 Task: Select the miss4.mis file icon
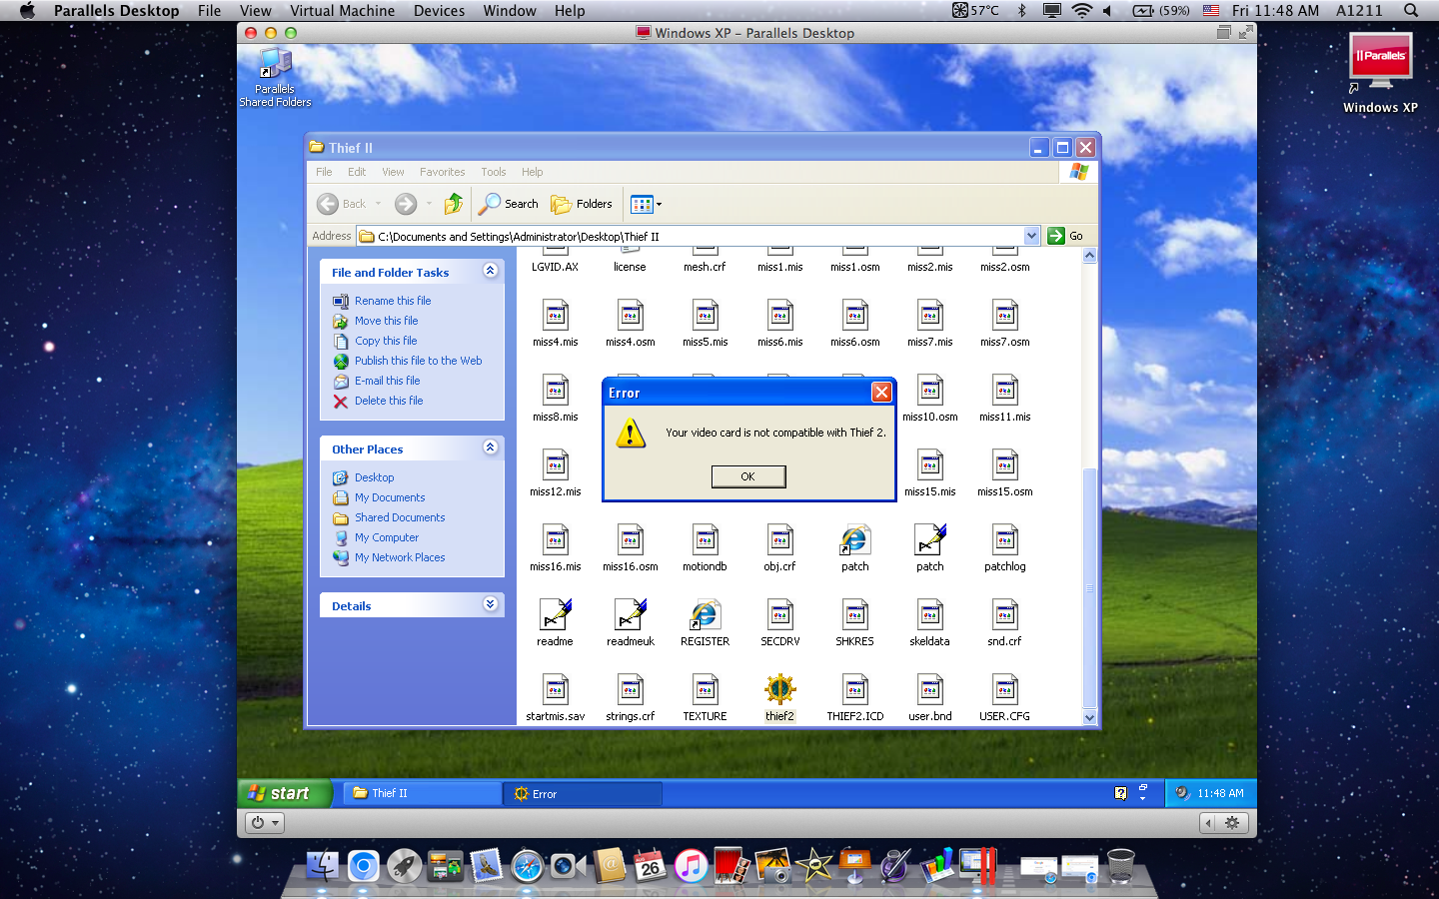point(556,315)
